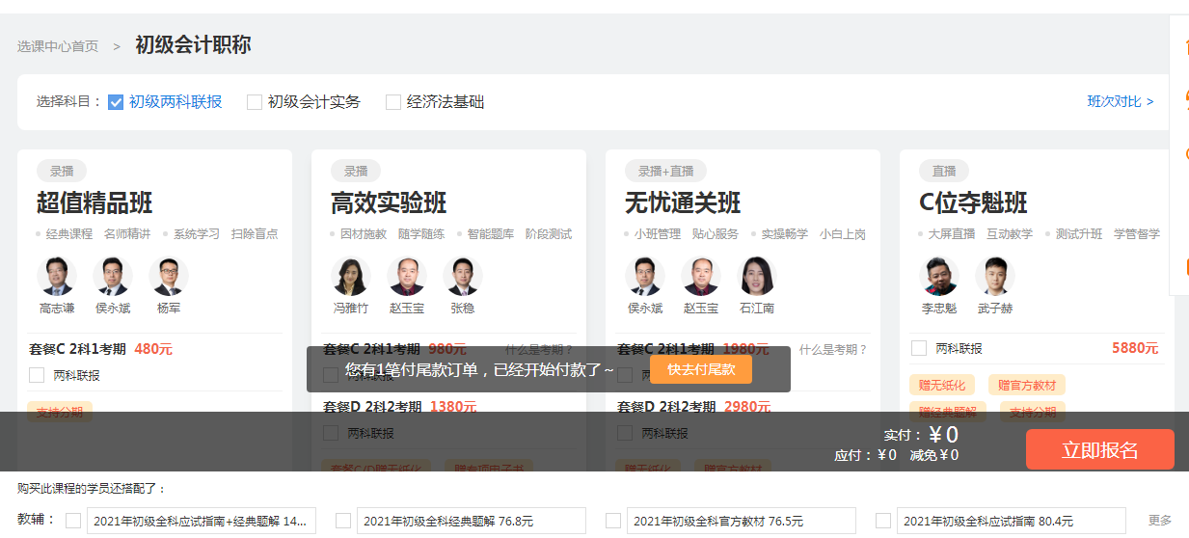Check the 经济法基础 subject checkbox
The image size is (1189, 538).
coord(393,102)
